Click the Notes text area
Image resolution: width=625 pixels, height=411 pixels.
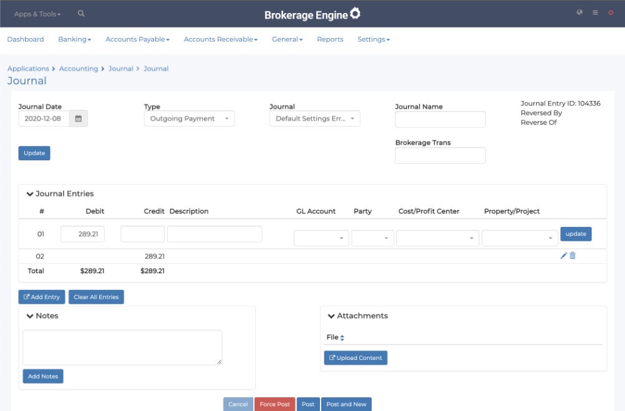[122, 347]
